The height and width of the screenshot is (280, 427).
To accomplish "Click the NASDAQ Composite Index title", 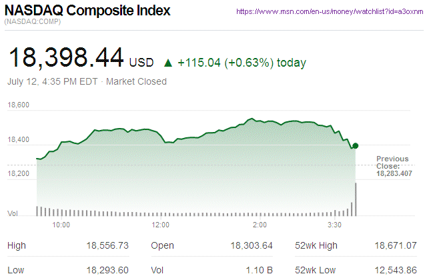I will tap(87, 11).
